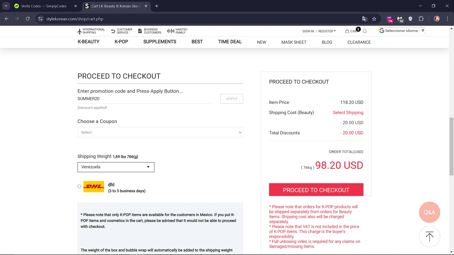Click the Discount applied! message
The height and width of the screenshot is (255, 454).
click(92, 108)
